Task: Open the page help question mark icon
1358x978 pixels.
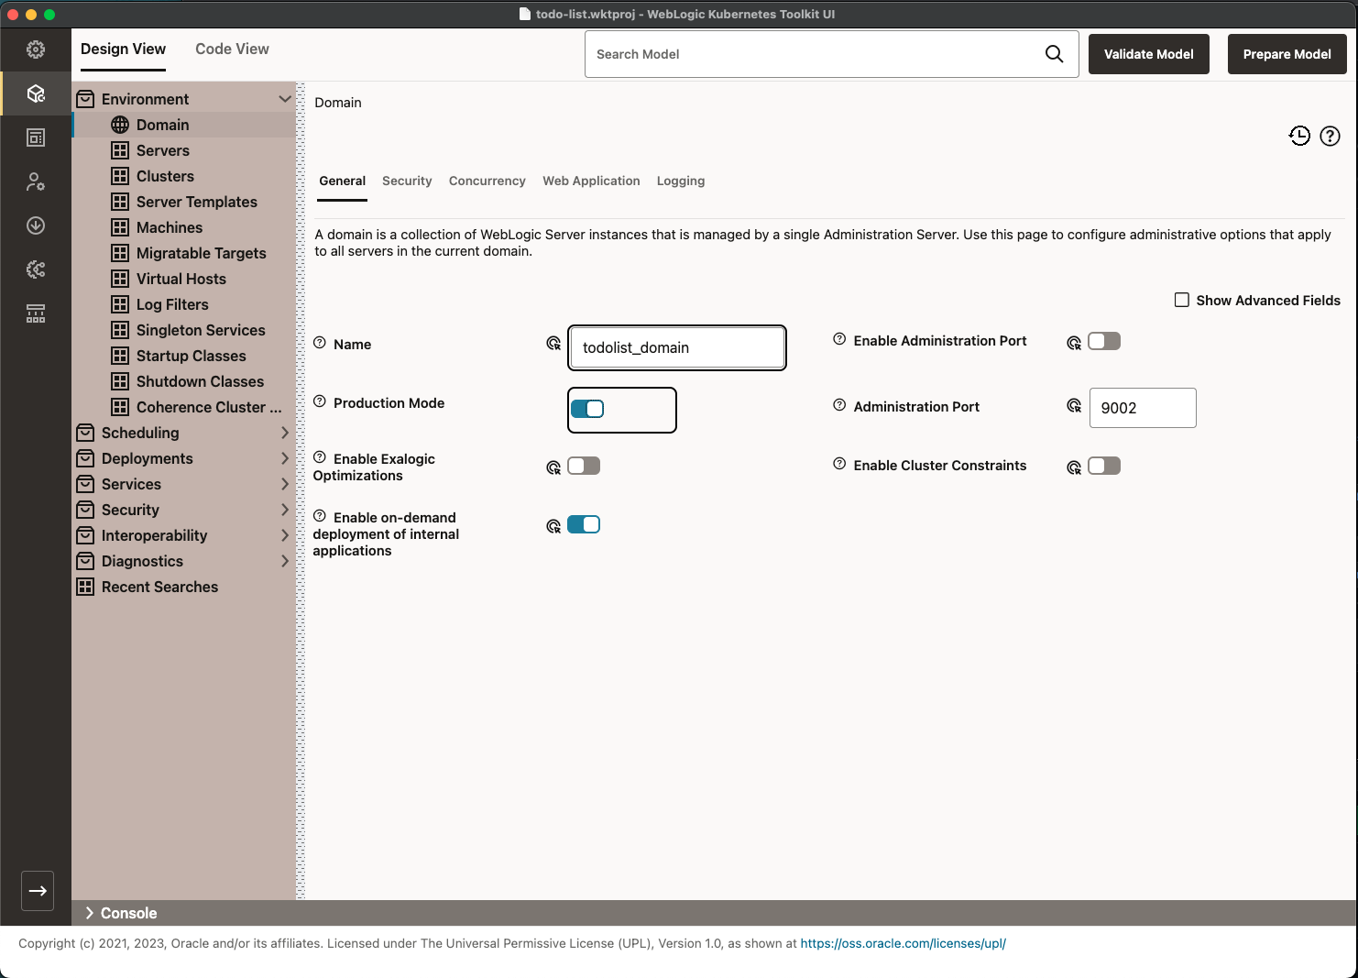Action: click(1330, 137)
